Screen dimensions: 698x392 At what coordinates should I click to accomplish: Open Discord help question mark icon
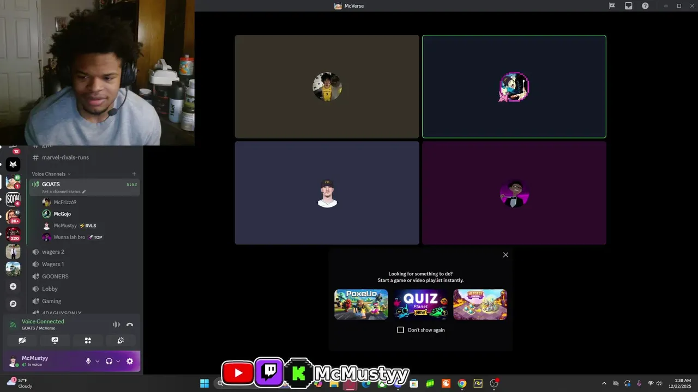pyautogui.click(x=645, y=6)
